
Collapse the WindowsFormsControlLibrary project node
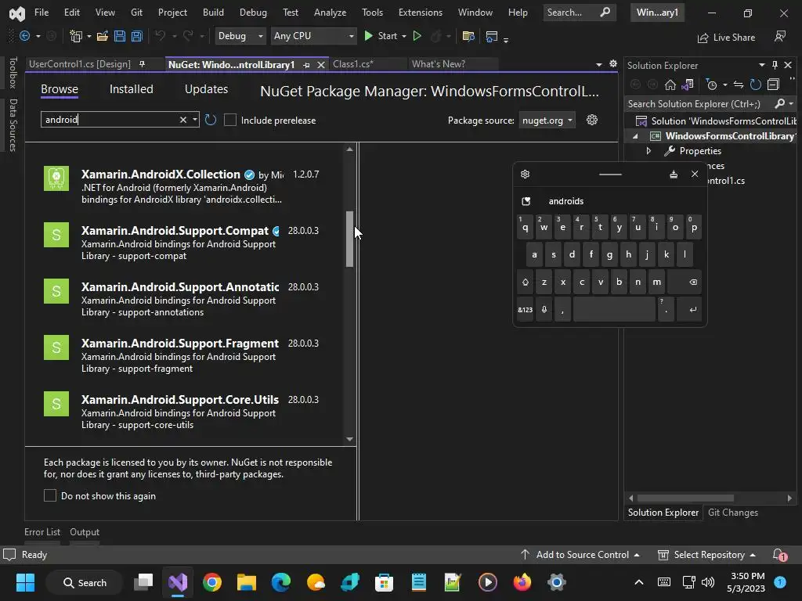click(635, 136)
